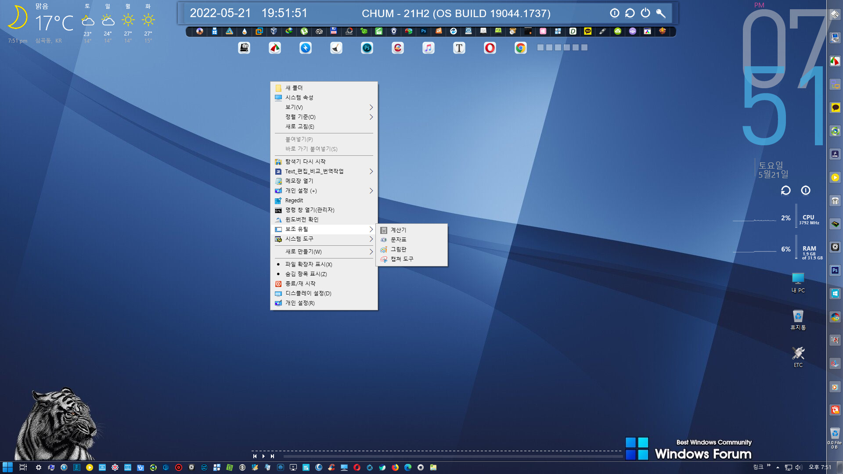Screen dimensions: 843x474
Task: Open 계산기 from the submenu
Action: point(412,230)
